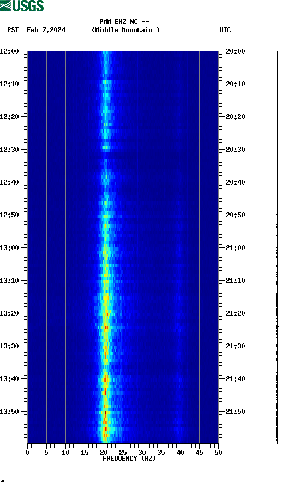Click the '21:00' UTC time label
This screenshot has height=487, width=301.
pyautogui.click(x=235, y=248)
